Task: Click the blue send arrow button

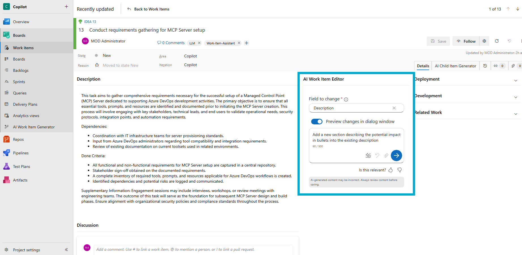Action: click(x=396, y=155)
